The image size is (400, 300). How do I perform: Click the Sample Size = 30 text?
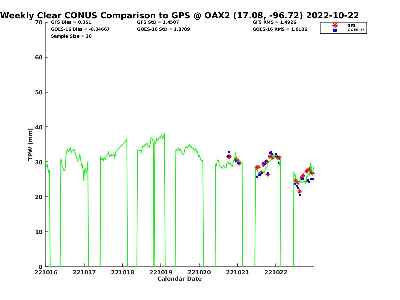click(71, 36)
